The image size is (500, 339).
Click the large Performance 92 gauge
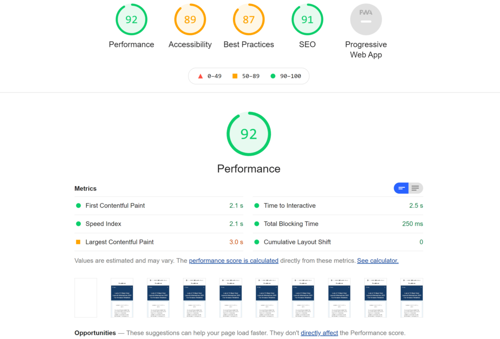(249, 134)
